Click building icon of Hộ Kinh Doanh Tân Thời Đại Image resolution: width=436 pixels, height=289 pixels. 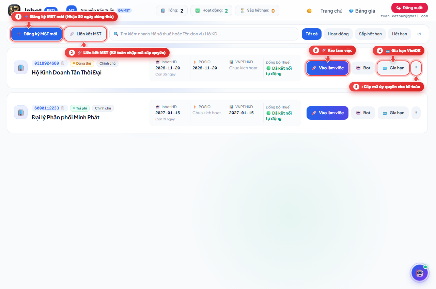click(21, 67)
